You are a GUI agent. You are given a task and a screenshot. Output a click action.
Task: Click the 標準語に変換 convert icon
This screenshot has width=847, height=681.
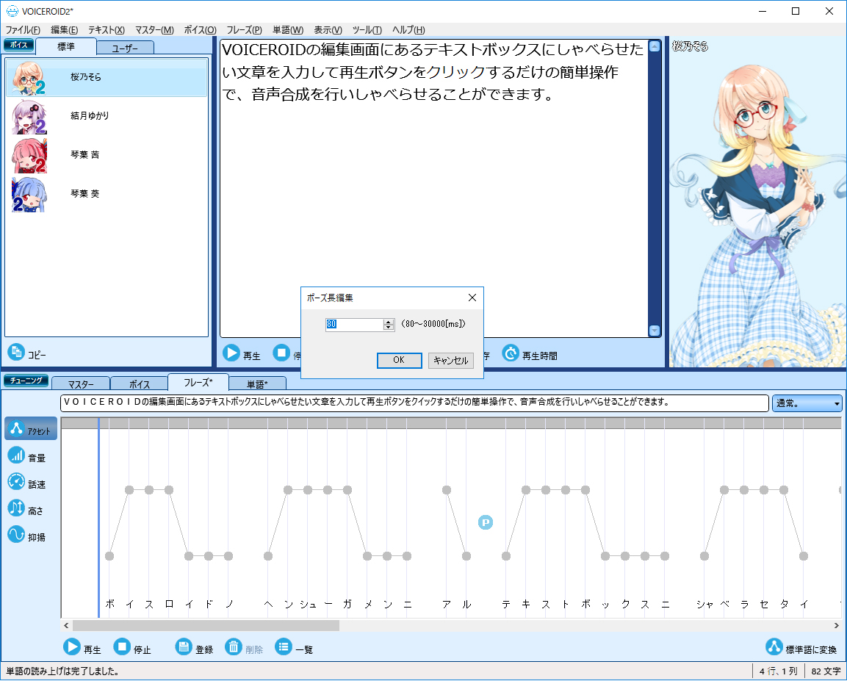[774, 646]
